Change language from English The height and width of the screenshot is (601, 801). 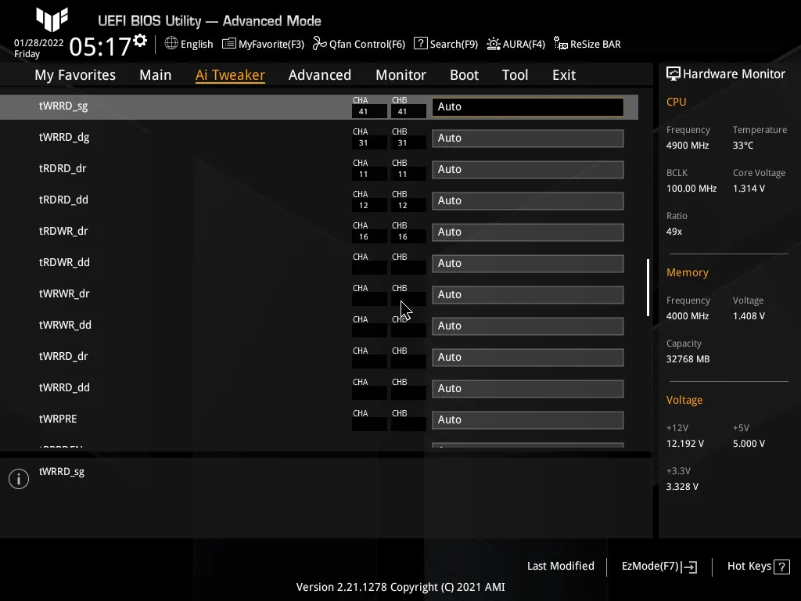[x=196, y=44]
